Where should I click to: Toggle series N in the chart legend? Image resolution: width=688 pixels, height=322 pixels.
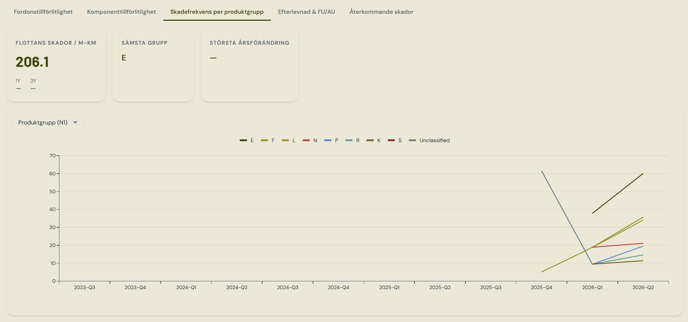click(x=310, y=140)
